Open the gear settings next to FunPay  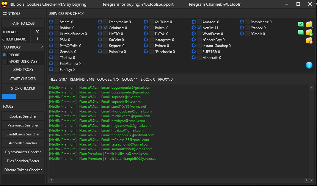51,69
